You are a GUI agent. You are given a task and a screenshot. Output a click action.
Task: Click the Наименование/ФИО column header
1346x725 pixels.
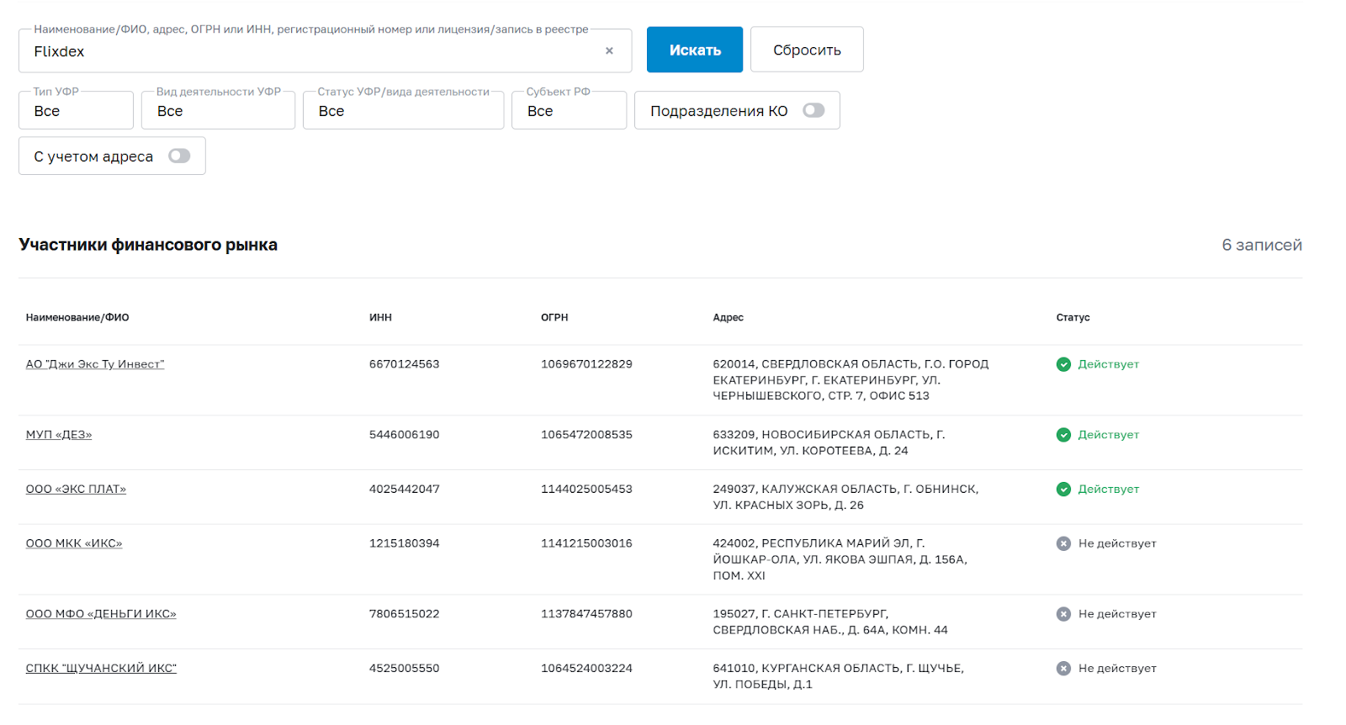(x=77, y=317)
